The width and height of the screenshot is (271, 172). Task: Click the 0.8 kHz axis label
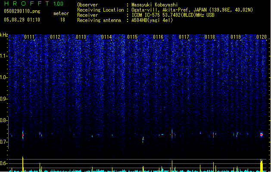[x=4, y=120]
